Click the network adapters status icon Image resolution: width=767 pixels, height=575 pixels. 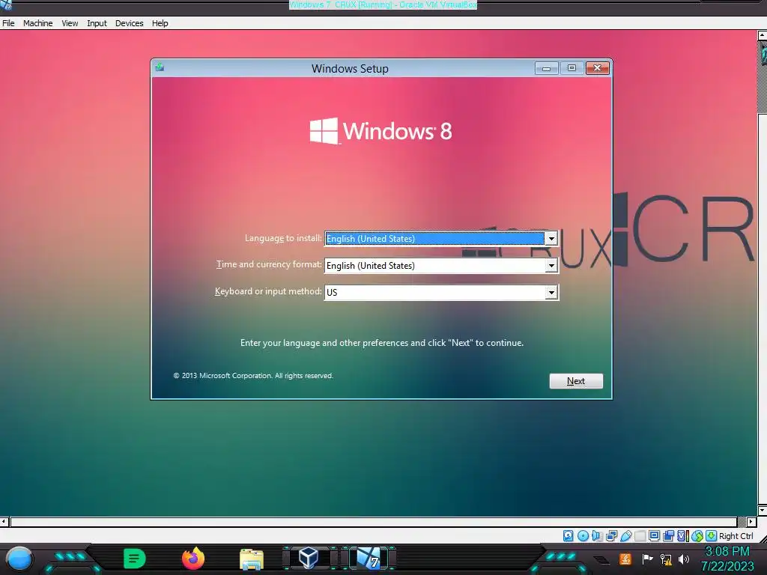(611, 536)
